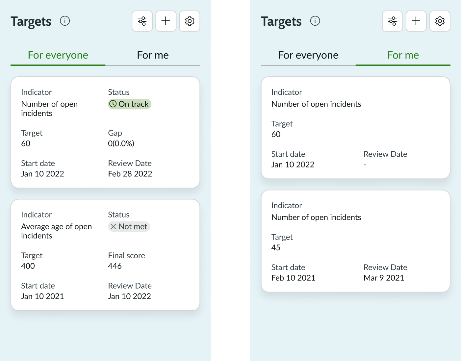Select the On track status badge

point(129,104)
